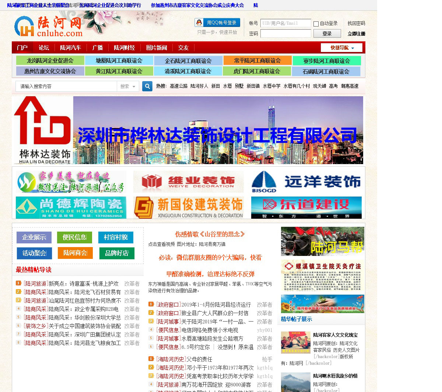The width and height of the screenshot is (442, 392).
Task: Open post 电信网络免费领小米电视
Action: pos(210,330)
